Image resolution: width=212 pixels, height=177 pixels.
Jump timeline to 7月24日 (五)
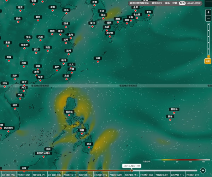(x=131, y=175)
